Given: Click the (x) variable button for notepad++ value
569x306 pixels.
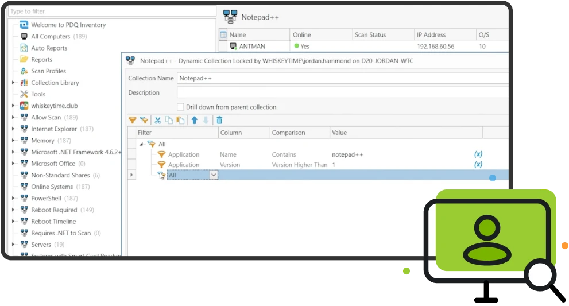Looking at the screenshot, I should (x=478, y=154).
